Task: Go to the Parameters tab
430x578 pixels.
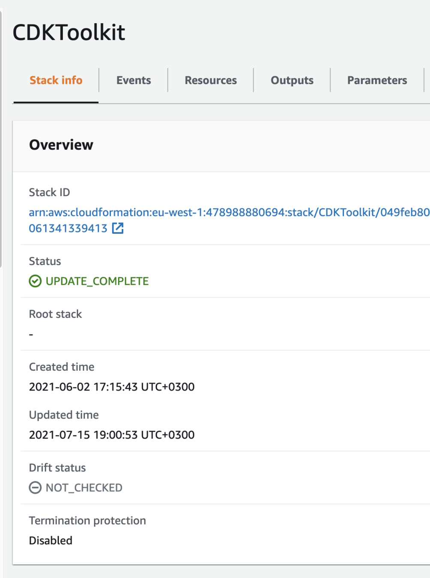Action: click(x=377, y=80)
